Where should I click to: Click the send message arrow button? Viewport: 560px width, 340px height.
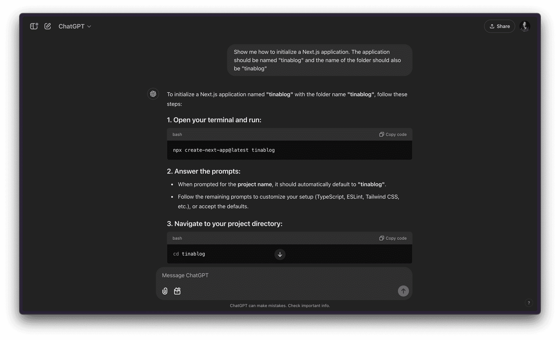(403, 291)
